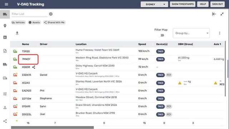Click the 61,330 kg OBM value
The height and width of the screenshot is (129, 229).
coord(184,58)
